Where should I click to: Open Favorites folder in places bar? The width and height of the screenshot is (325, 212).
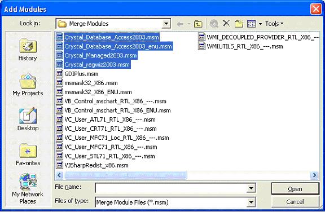coord(28,154)
